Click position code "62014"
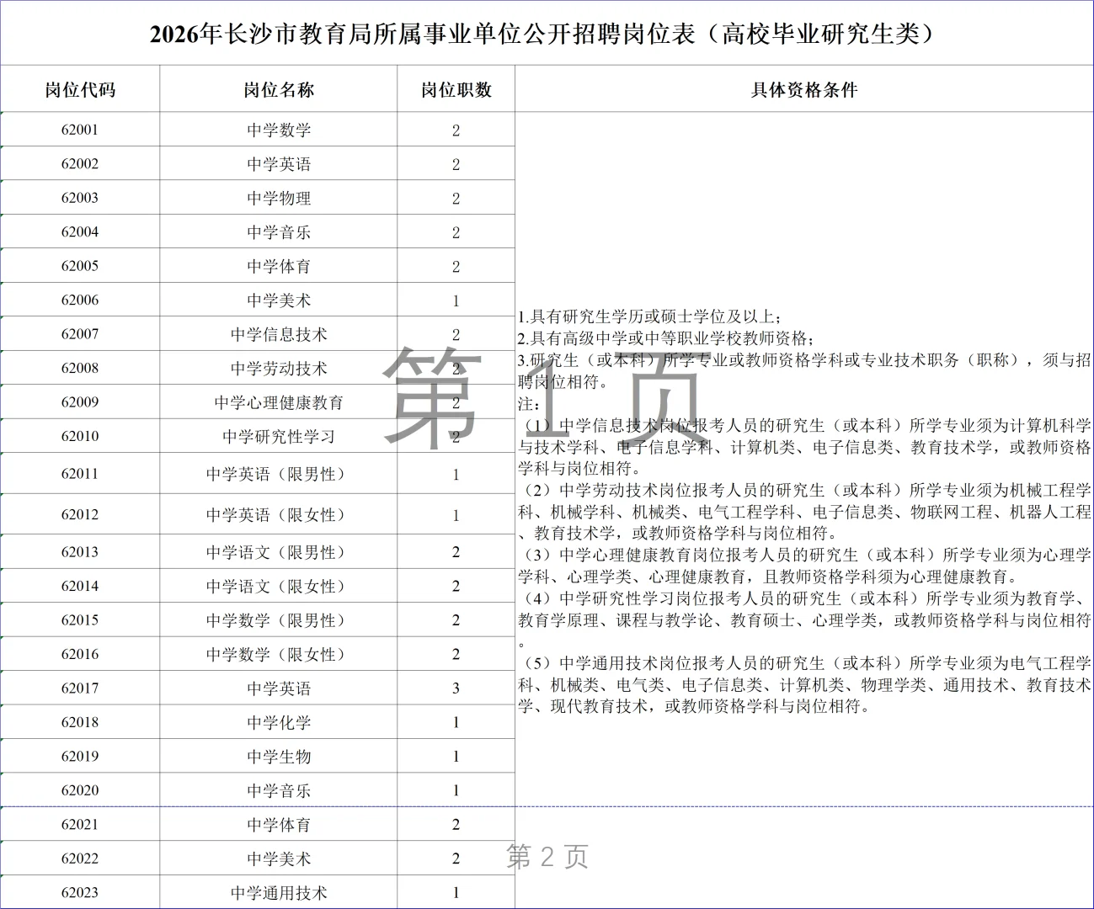Image resolution: width=1094 pixels, height=909 pixels. 80,586
